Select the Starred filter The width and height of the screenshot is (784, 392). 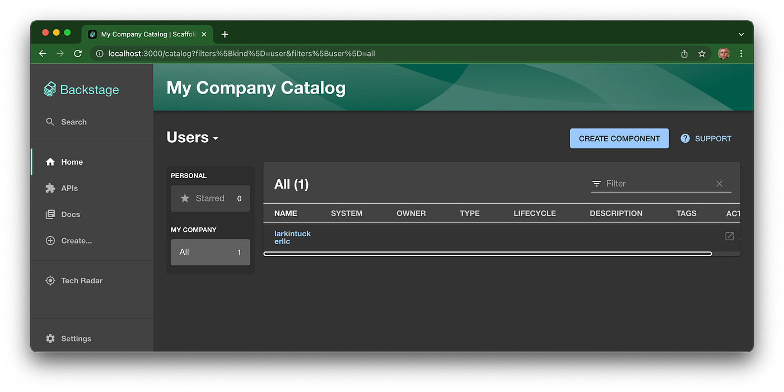[x=211, y=198]
